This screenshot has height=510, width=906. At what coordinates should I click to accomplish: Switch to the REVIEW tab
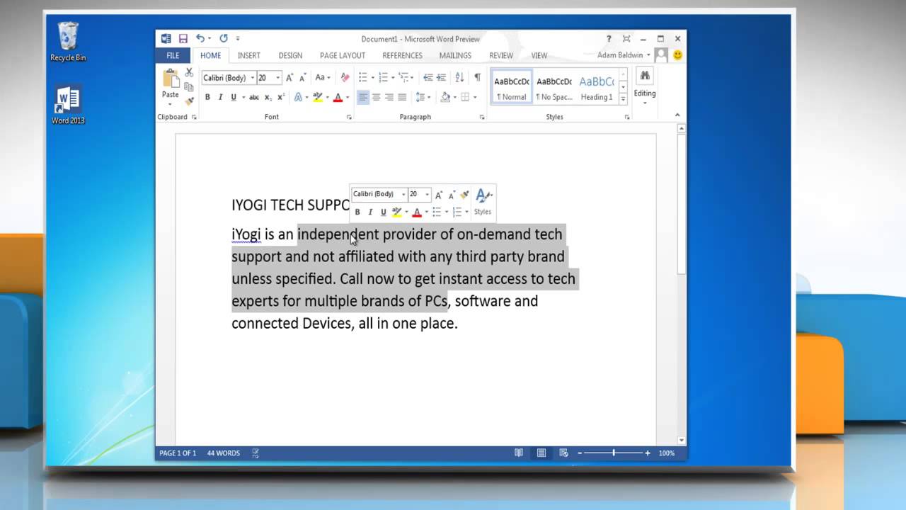[501, 55]
